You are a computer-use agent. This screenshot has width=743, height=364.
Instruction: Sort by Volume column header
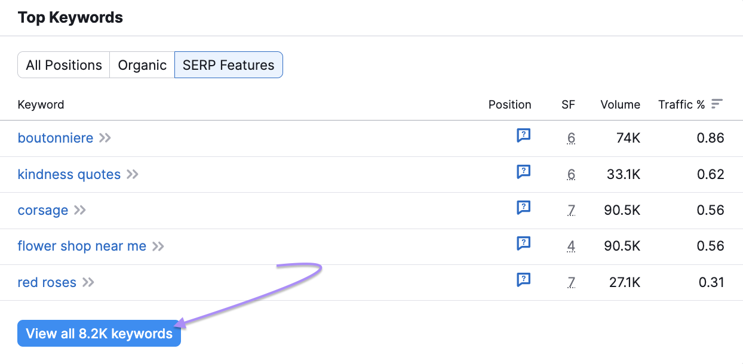tap(620, 104)
